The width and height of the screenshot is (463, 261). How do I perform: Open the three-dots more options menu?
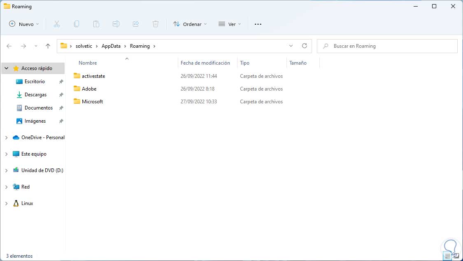[x=258, y=24]
